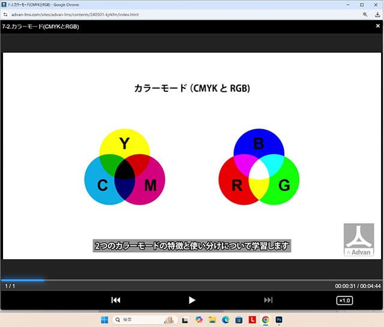The height and width of the screenshot is (327, 384).
Task: Seek on the video progress bar
Action: click(x=192, y=280)
